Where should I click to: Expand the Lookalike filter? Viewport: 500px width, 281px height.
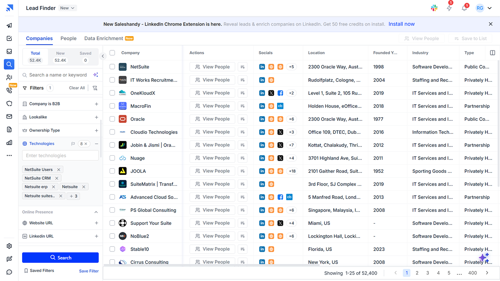click(x=96, y=117)
